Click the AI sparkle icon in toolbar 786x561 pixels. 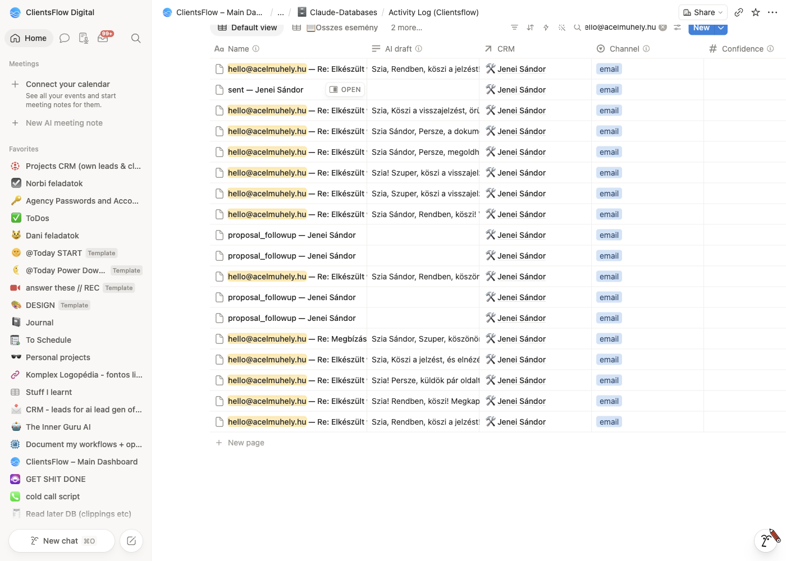[561, 27]
